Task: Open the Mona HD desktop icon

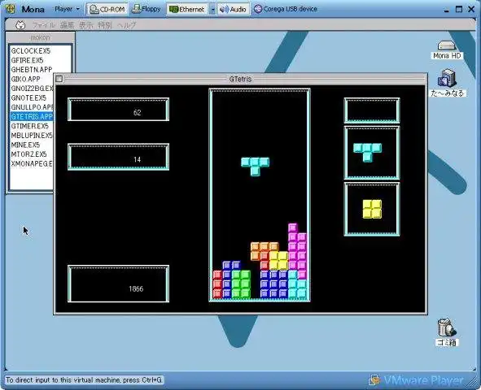Action: point(447,50)
